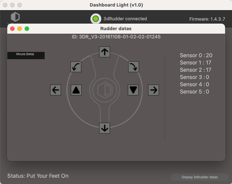Click the 3dRudder logo in the disc center
This screenshot has width=232, height=184.
click(x=105, y=90)
